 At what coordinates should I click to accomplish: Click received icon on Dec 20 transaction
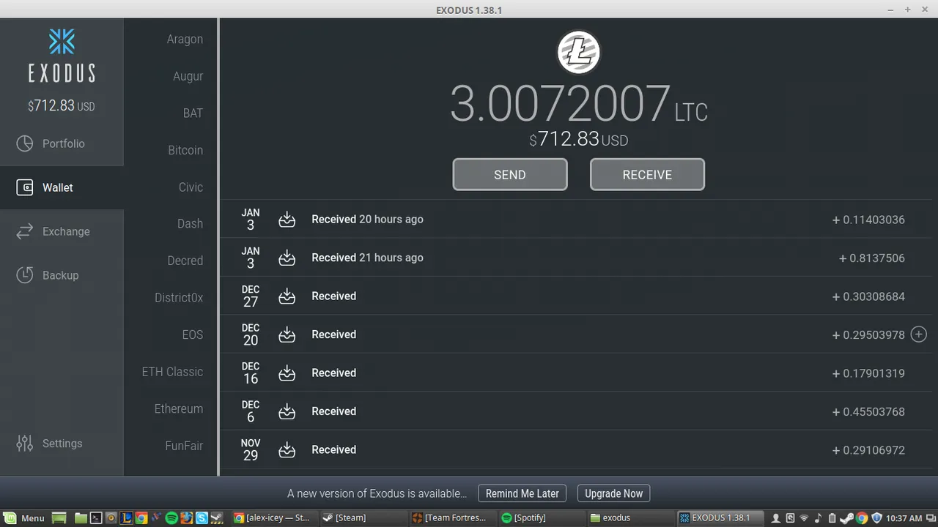[287, 334]
